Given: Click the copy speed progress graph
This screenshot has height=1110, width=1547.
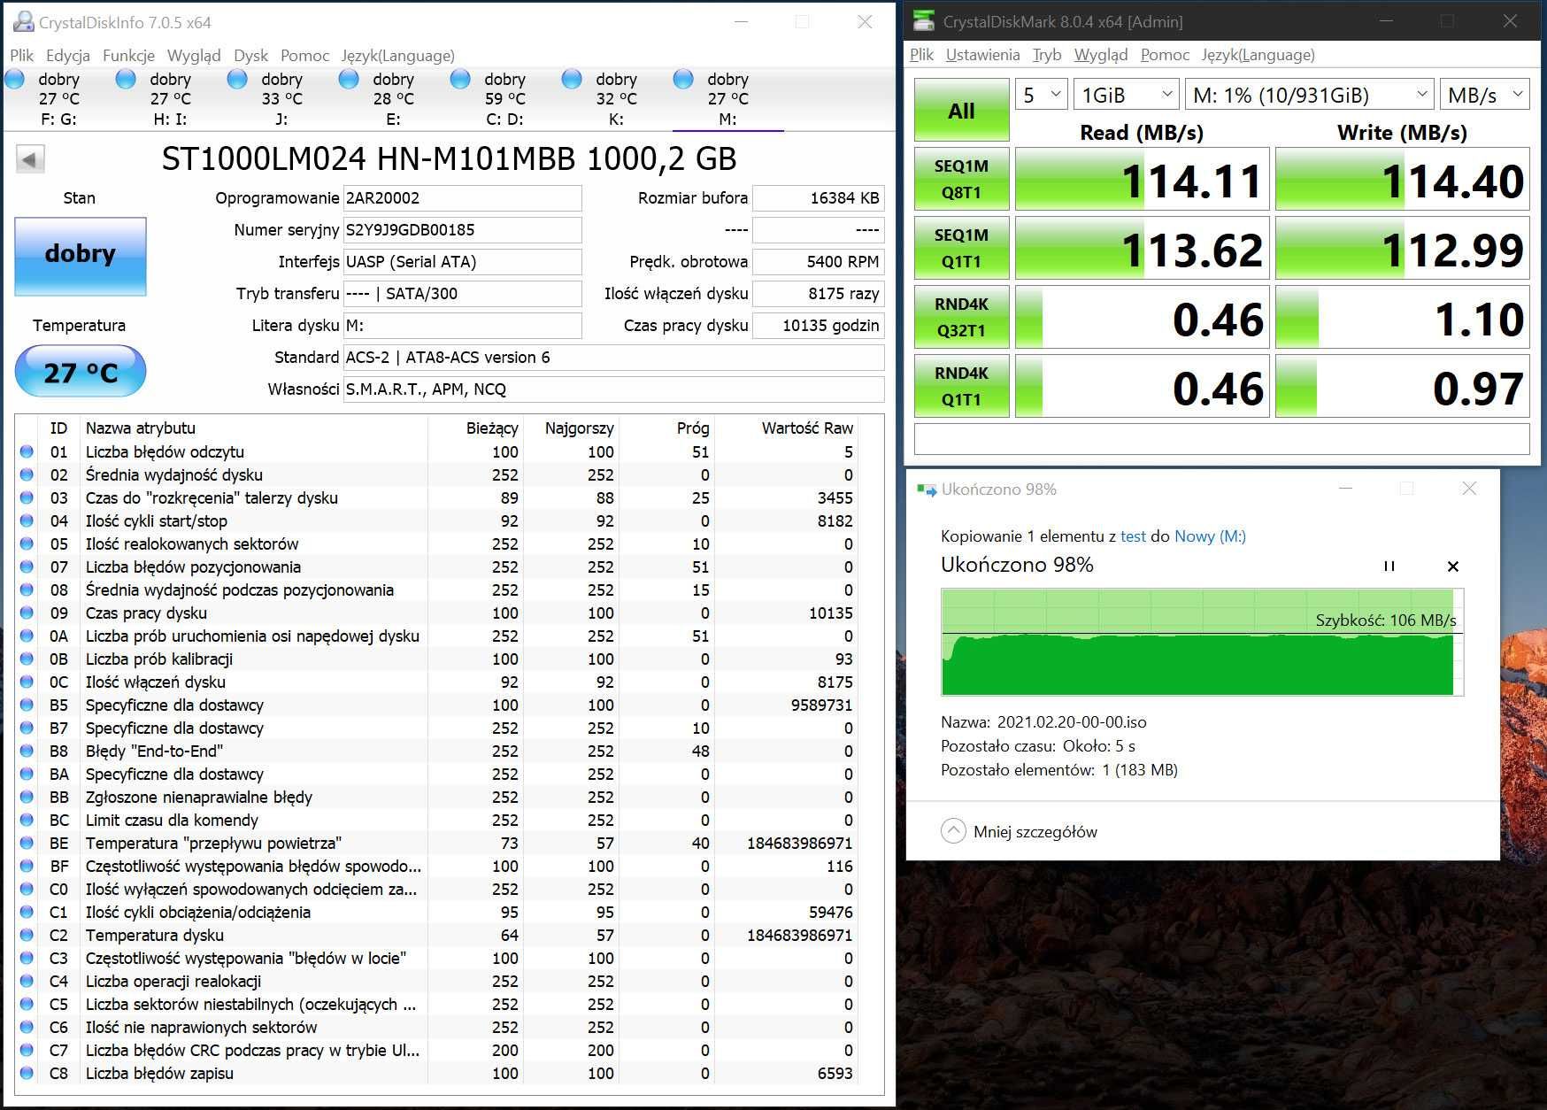Looking at the screenshot, I should 1202,642.
